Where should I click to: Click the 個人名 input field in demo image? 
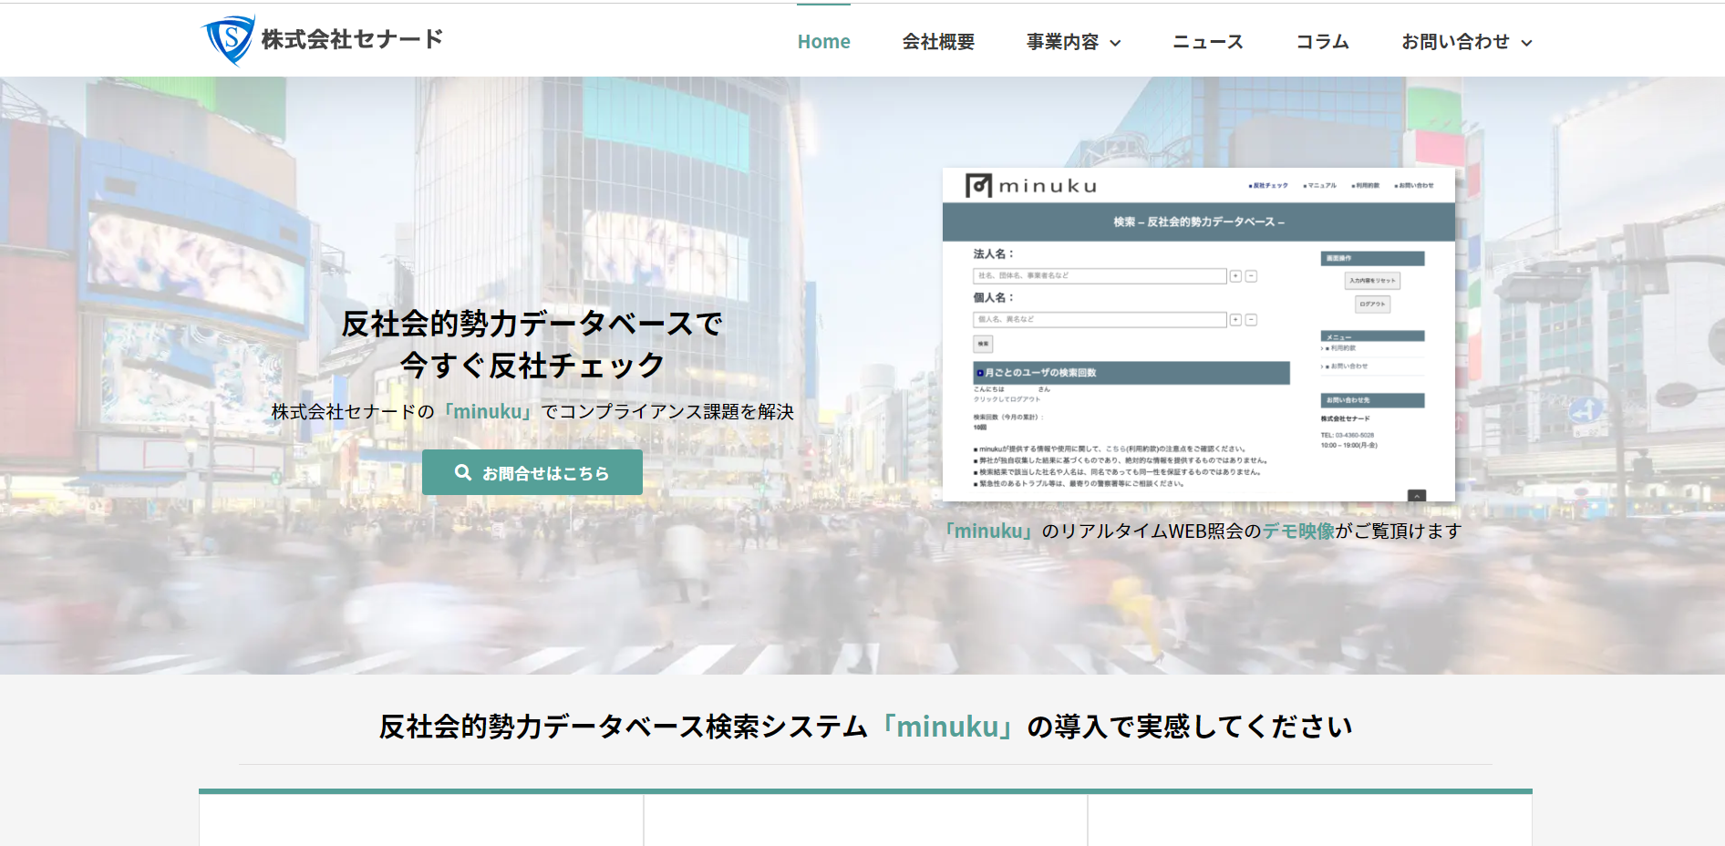tap(1100, 319)
